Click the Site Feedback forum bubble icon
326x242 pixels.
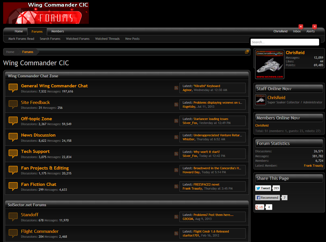click(x=13, y=104)
